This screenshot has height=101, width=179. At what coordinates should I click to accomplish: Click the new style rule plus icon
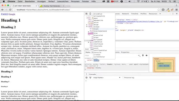[139, 56]
